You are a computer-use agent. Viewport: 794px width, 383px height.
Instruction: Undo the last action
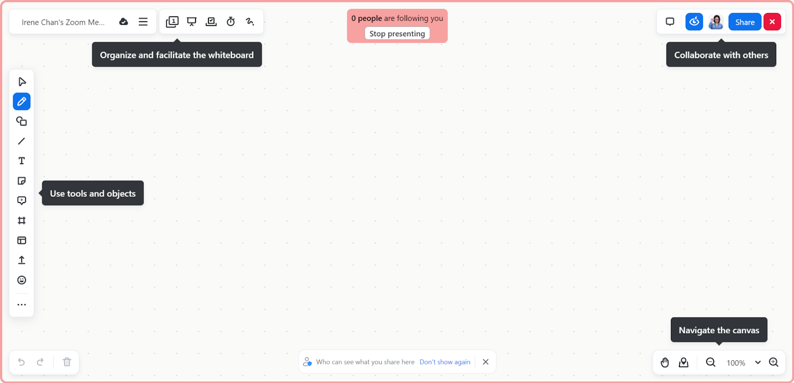(21, 362)
